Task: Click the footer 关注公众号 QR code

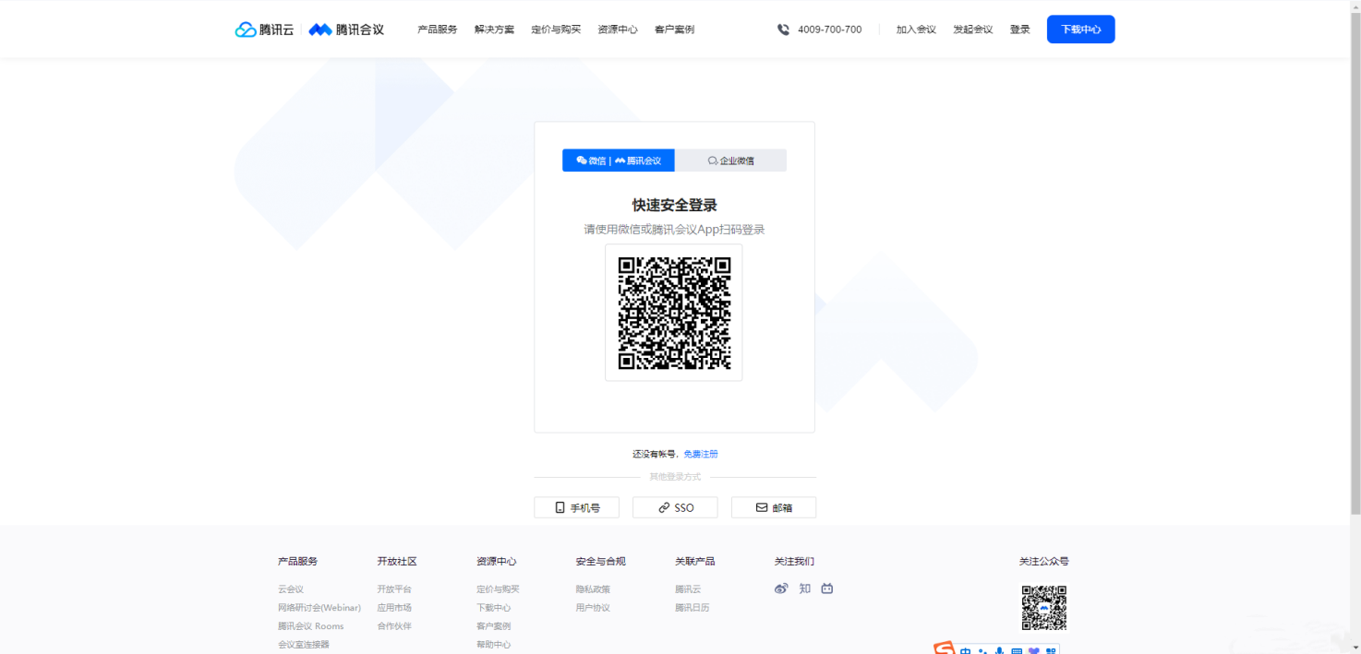Action: [1044, 608]
